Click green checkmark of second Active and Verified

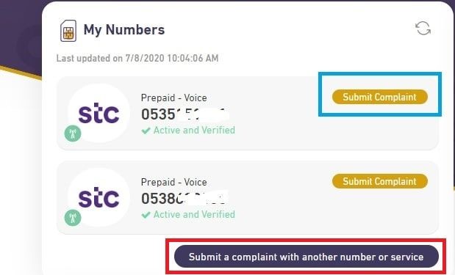point(146,215)
